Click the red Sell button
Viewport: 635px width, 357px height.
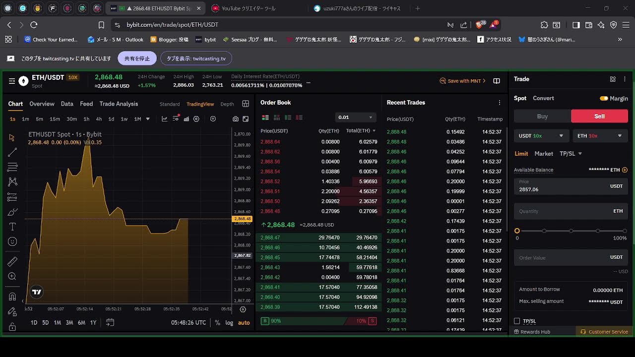click(x=599, y=116)
